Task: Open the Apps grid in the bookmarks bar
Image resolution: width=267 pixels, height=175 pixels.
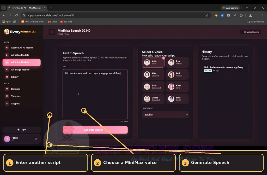Action: click(6, 22)
